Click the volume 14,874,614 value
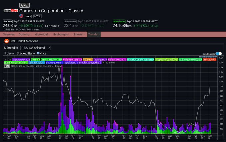Viewport: 226px width, 142px height. tap(52, 26)
